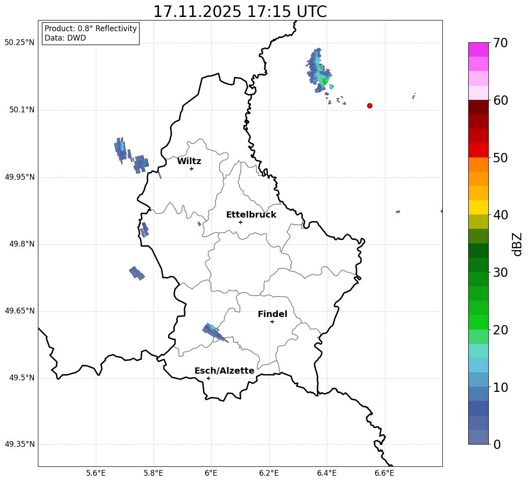
Task: Click the red circle marker on the map
Action: pyautogui.click(x=370, y=106)
